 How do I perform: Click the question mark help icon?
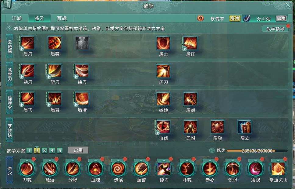9,29
